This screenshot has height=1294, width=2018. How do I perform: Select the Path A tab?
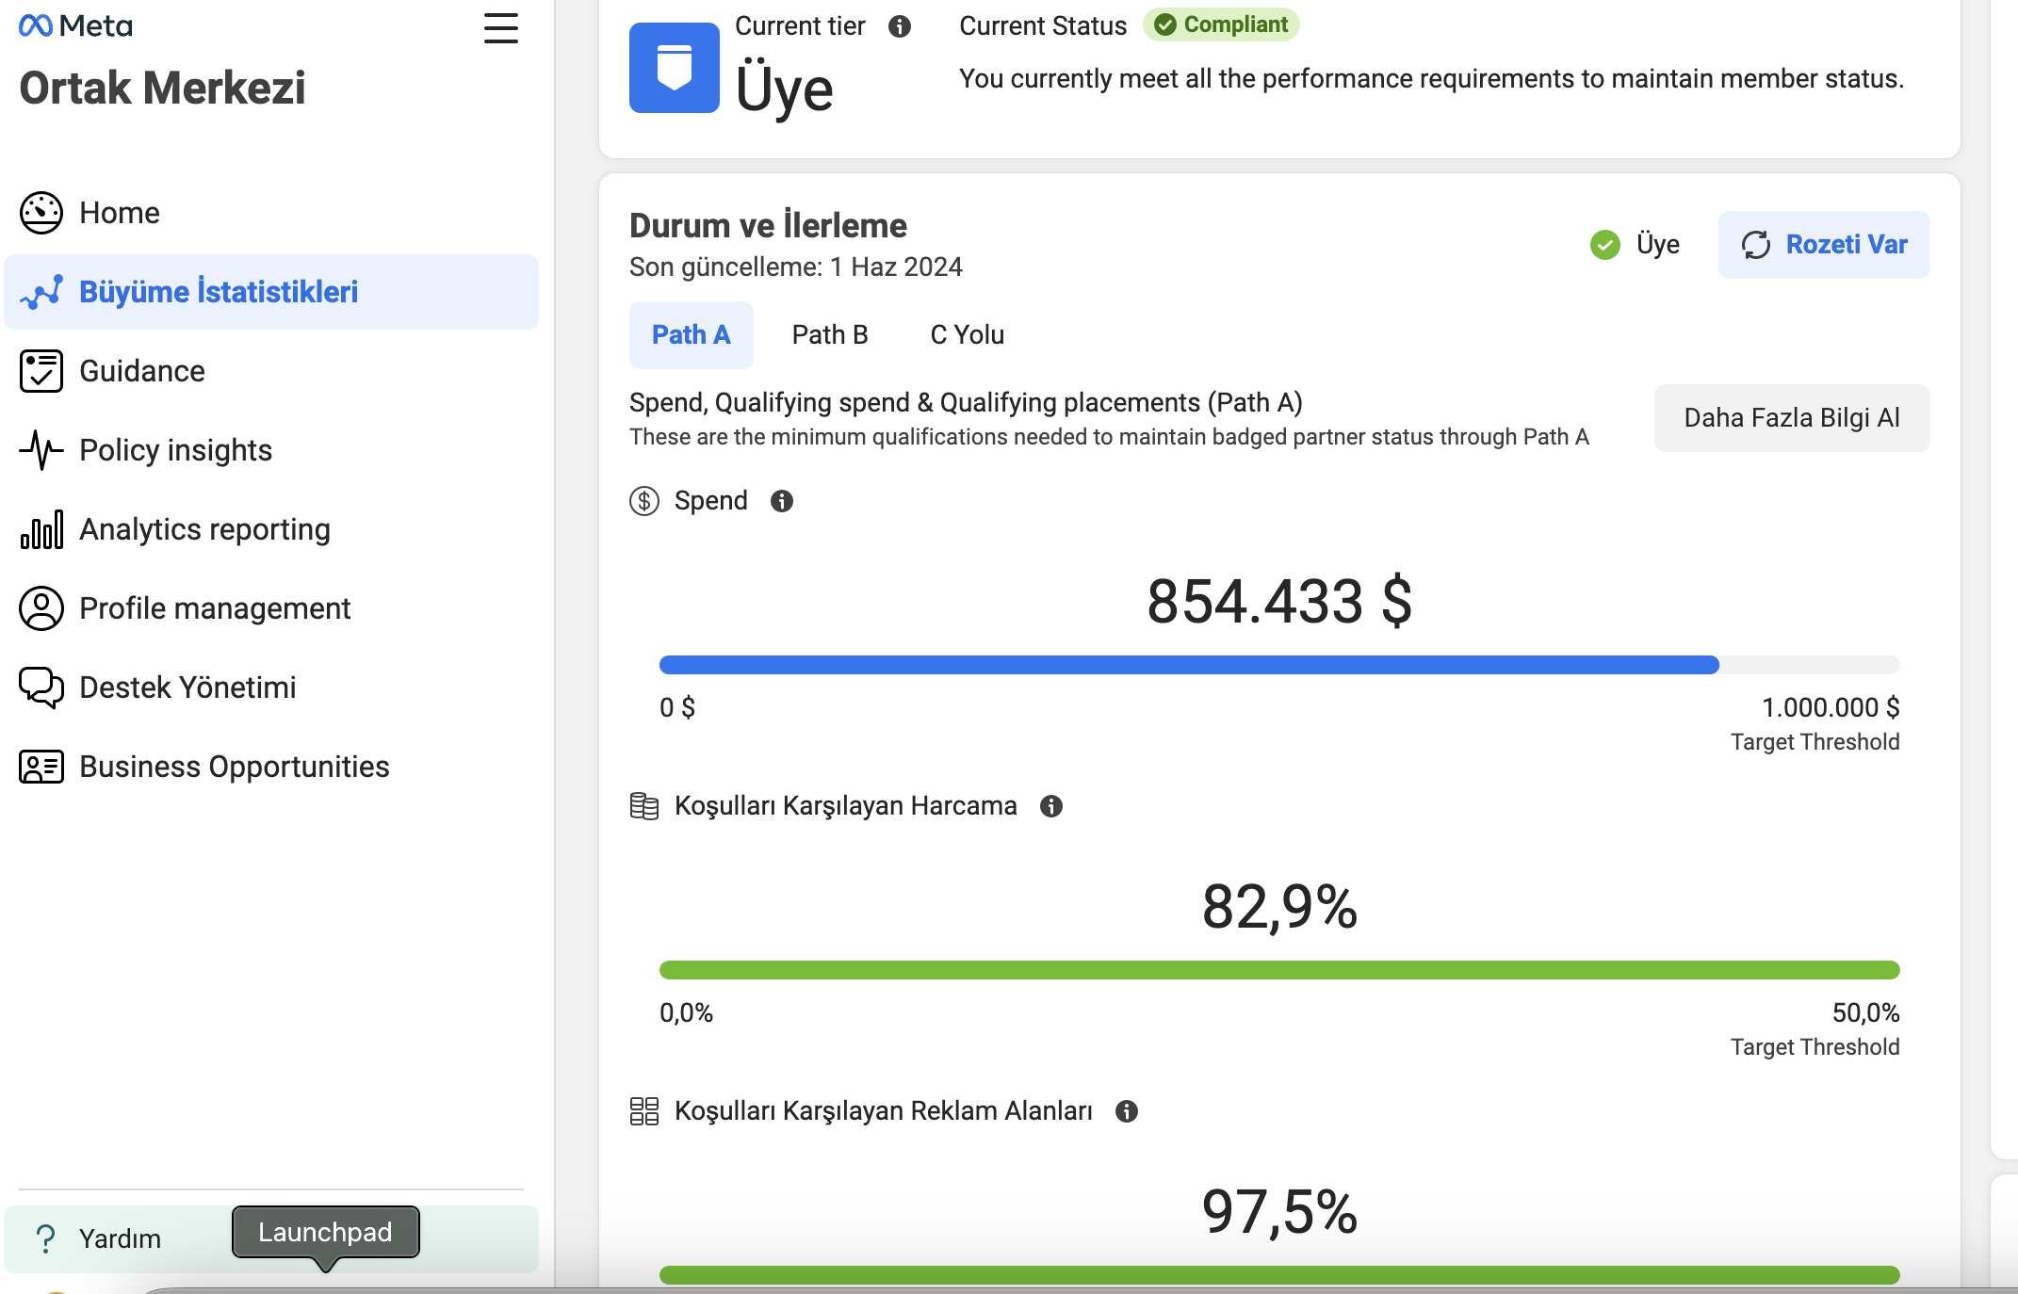(x=692, y=335)
